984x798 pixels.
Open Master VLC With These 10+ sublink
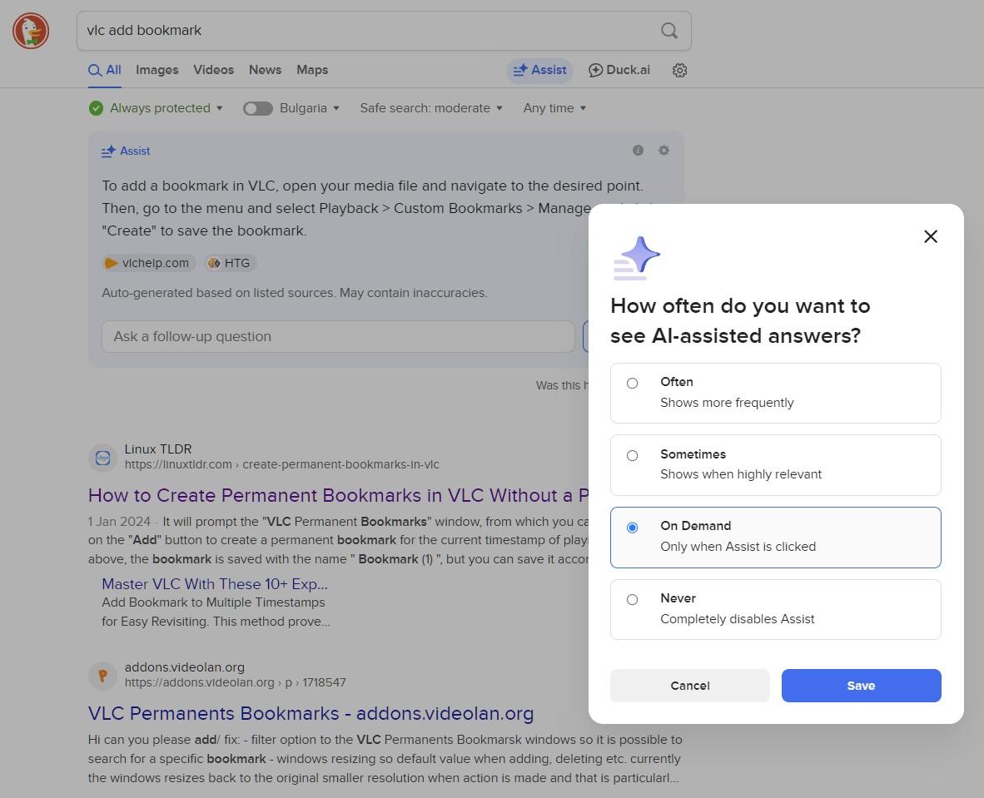215,583
